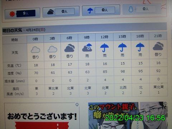Click the 21時 dark cloud icon
This screenshot has width=172, height=129.
coord(158,46)
